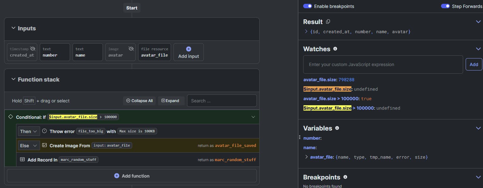Click Add watch expression button
This screenshot has width=483, height=188.
click(x=474, y=64)
